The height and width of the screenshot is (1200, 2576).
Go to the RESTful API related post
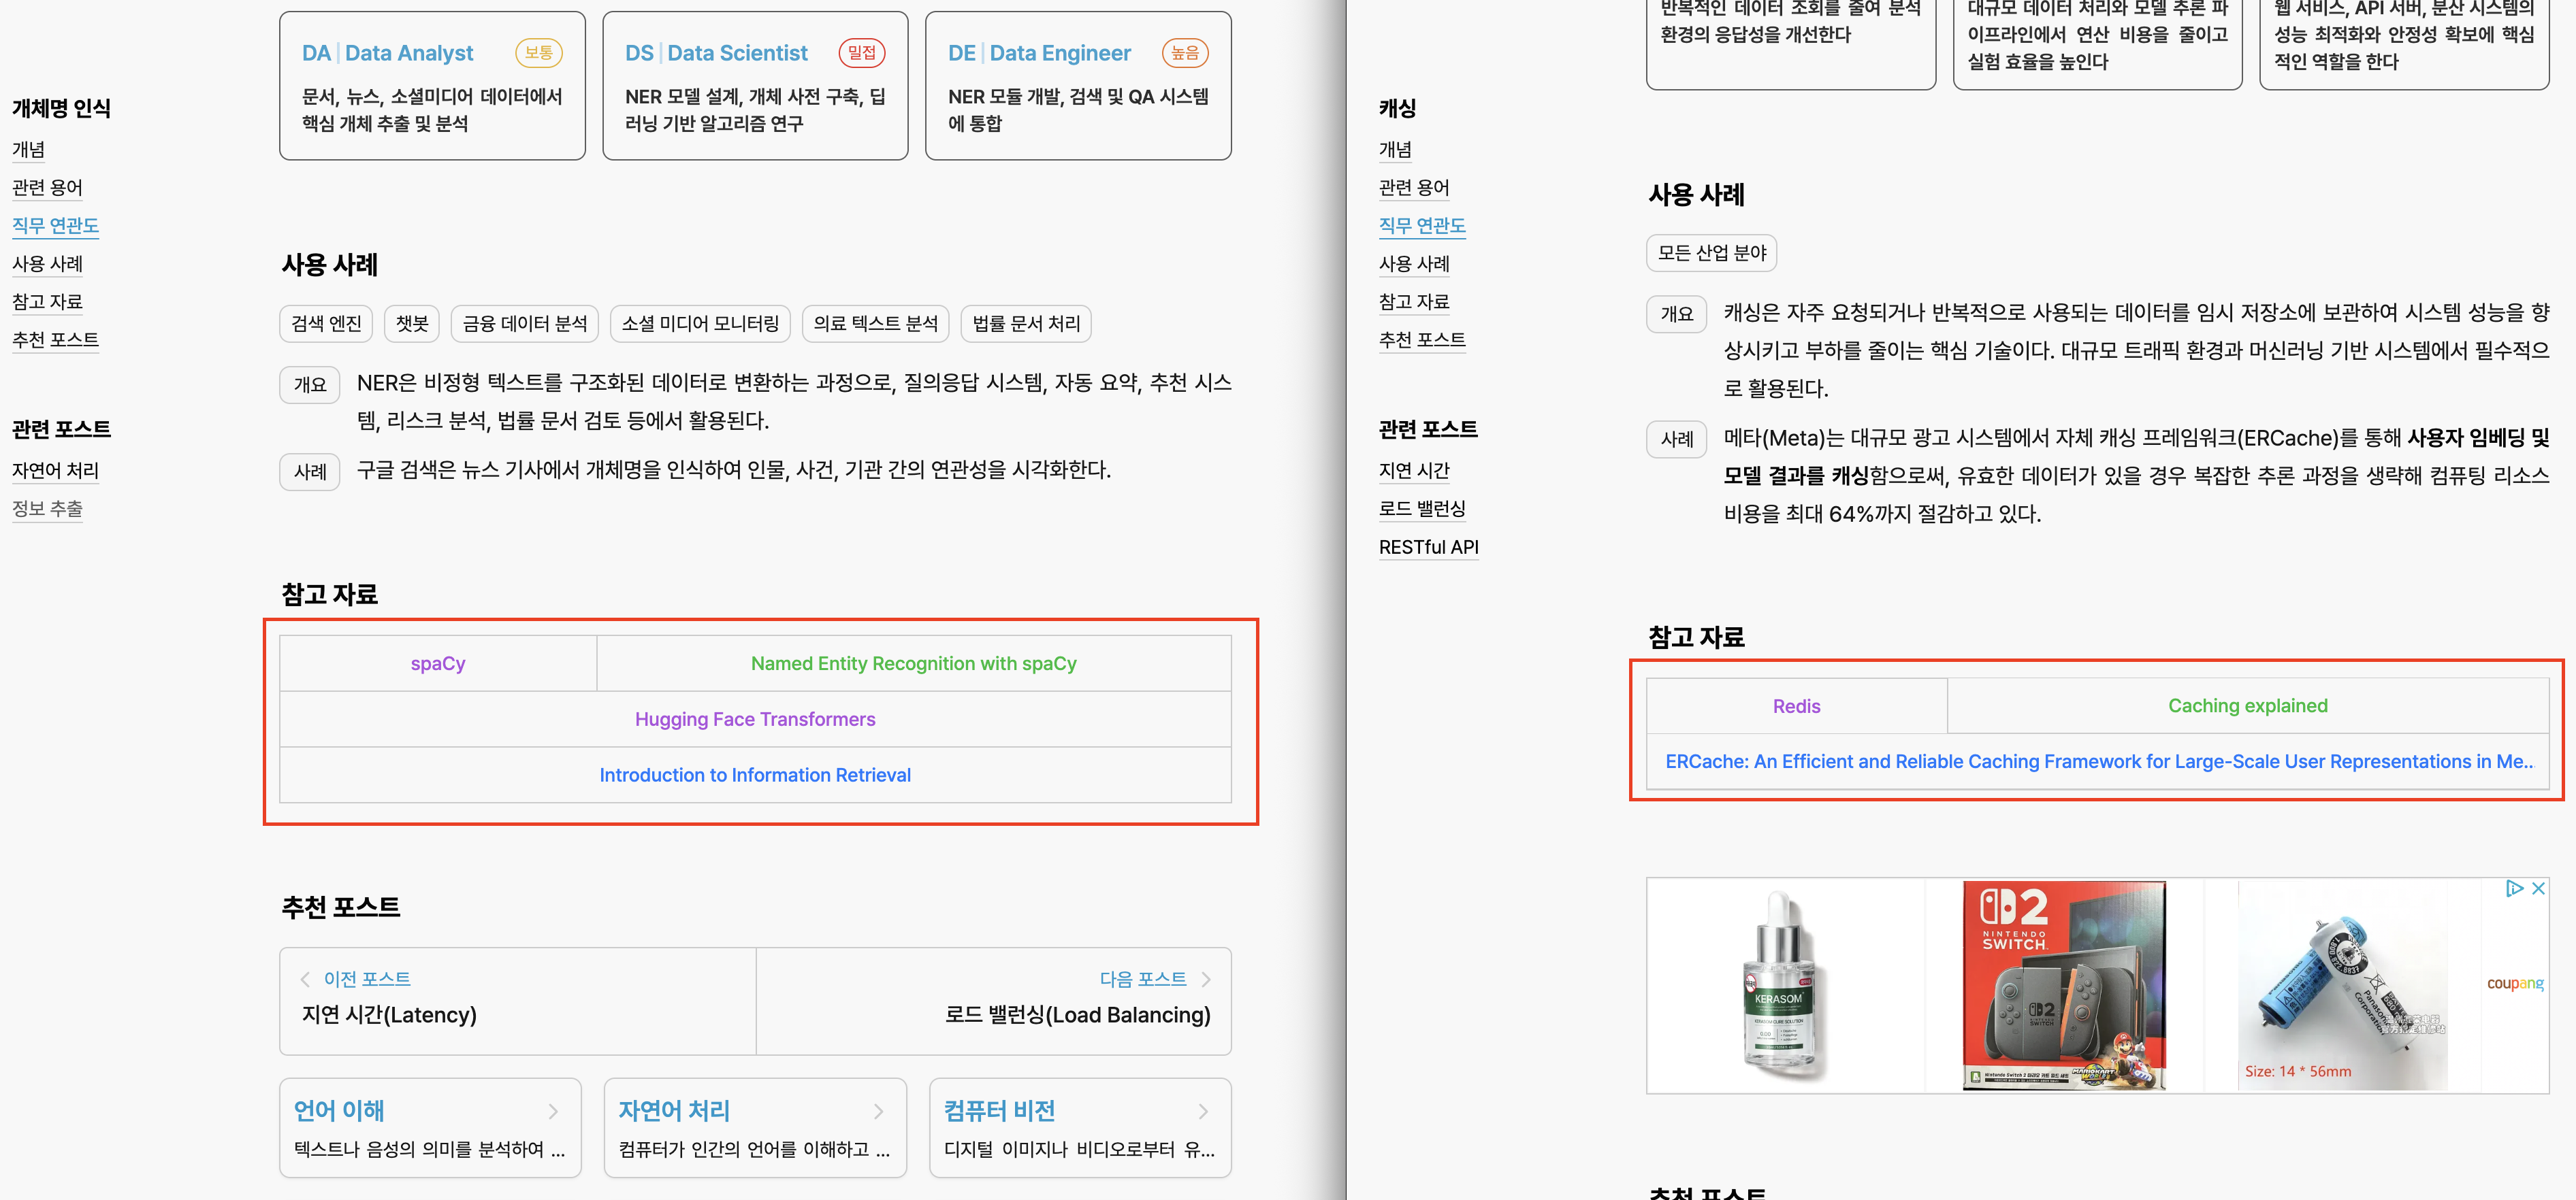coord(1428,546)
